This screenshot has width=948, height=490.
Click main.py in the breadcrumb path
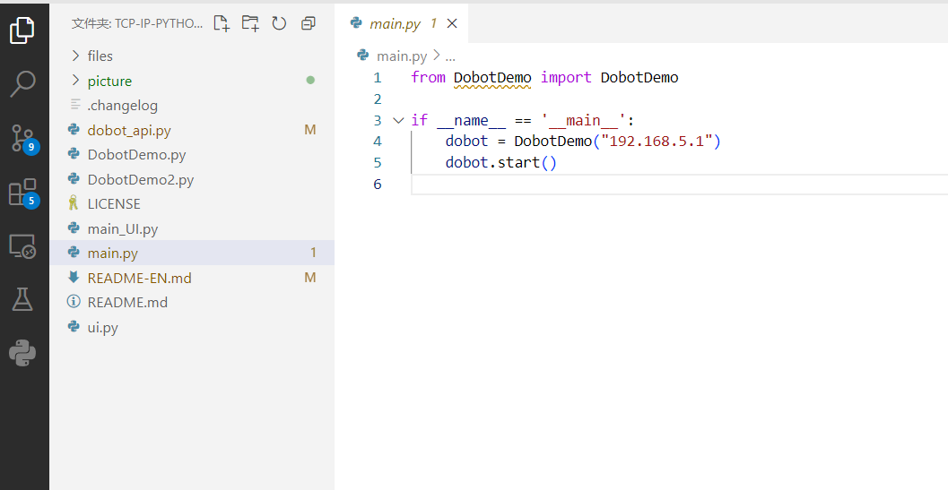402,56
